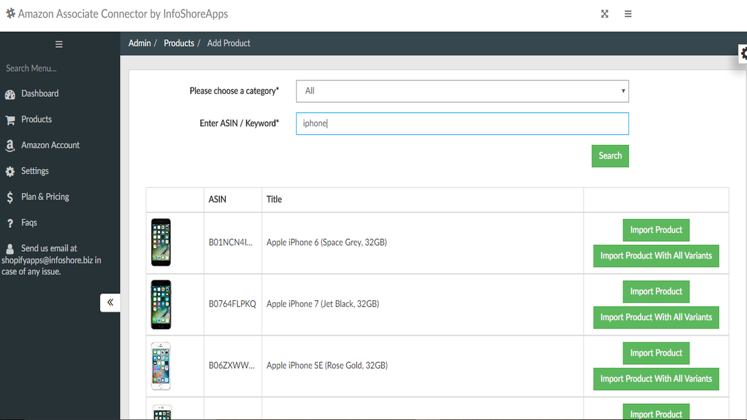Click the fullscreen expand icon in header
This screenshot has width=747, height=420.
(605, 14)
